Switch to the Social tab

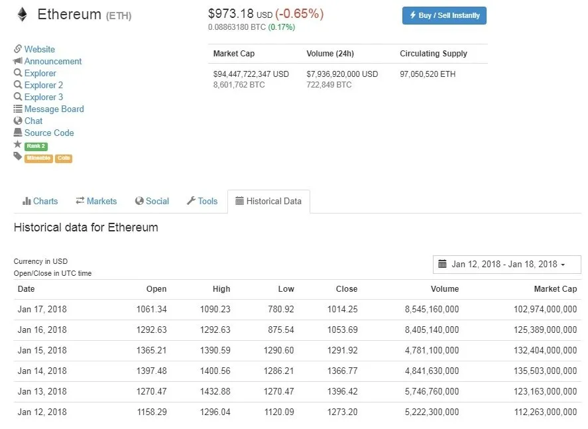click(152, 201)
